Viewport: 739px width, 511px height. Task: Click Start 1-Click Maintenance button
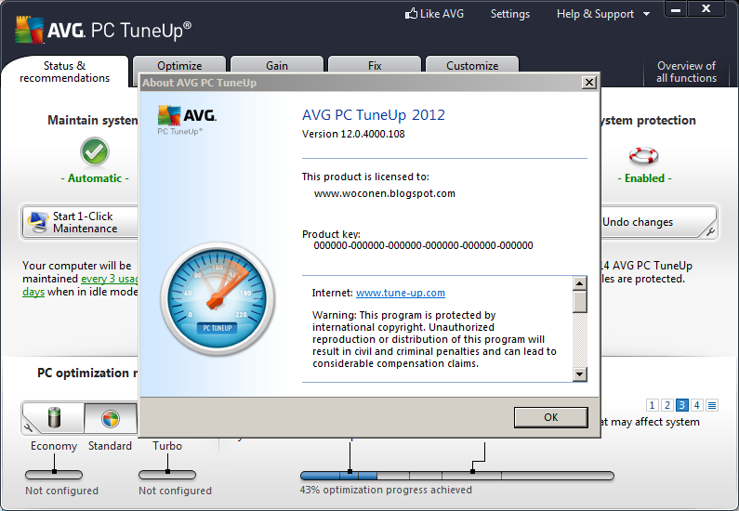click(80, 222)
